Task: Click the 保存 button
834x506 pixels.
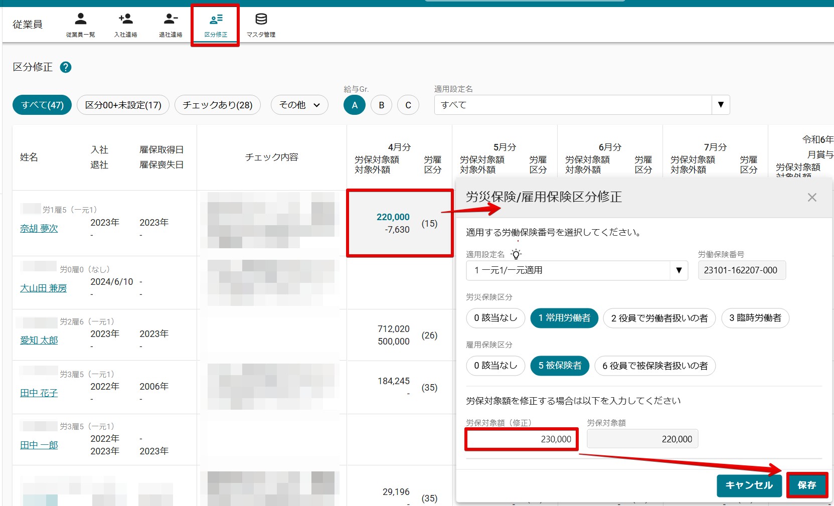Action: click(807, 485)
